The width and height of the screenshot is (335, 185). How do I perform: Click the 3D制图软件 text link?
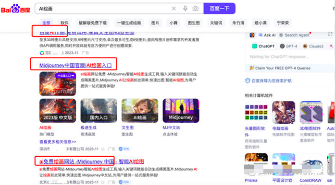tap(310, 128)
